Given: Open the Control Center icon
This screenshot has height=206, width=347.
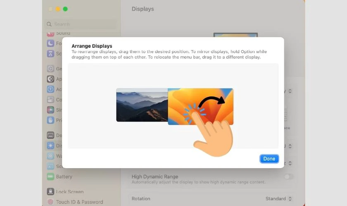Looking at the screenshot, I should point(50,100).
